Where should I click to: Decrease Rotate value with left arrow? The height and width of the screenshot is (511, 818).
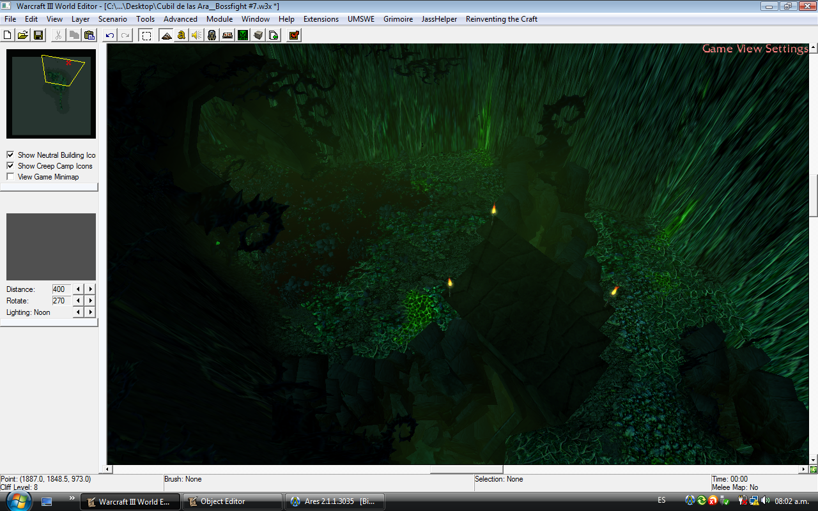pos(79,300)
